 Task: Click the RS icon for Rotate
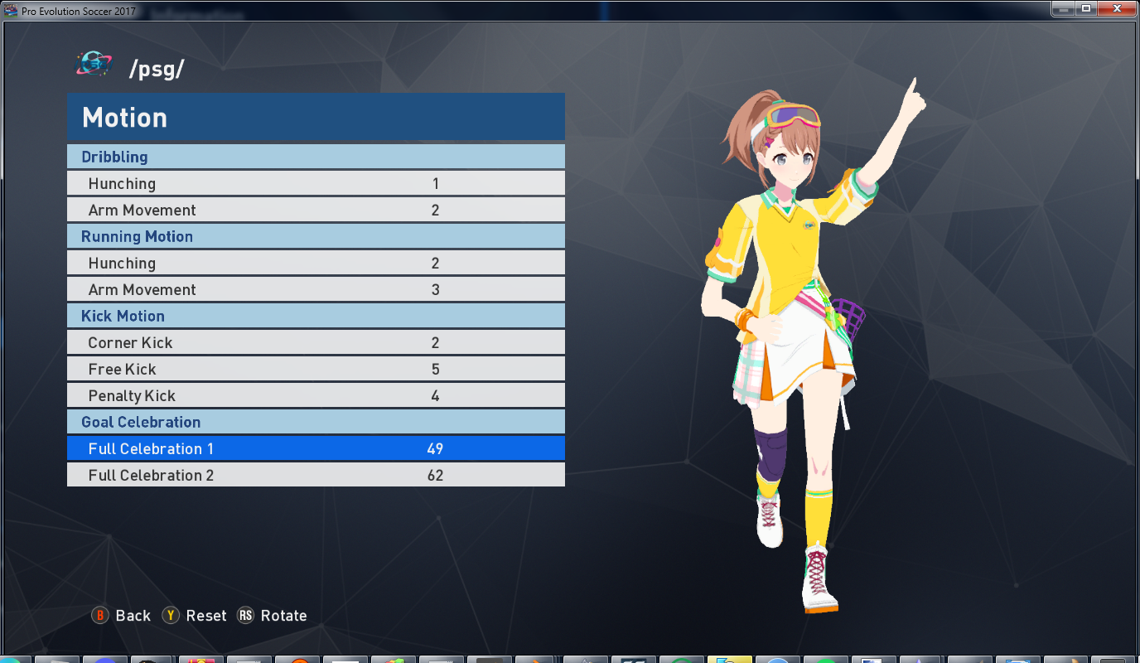245,615
